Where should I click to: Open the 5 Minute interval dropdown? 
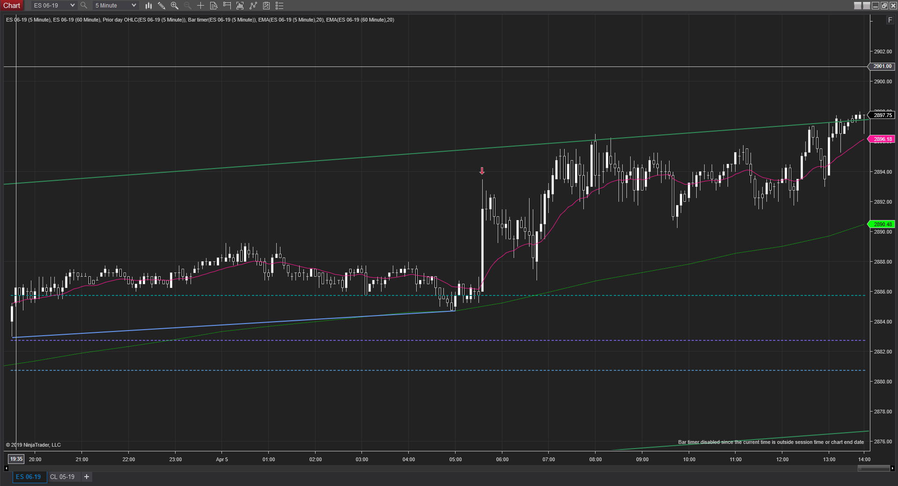coord(116,6)
